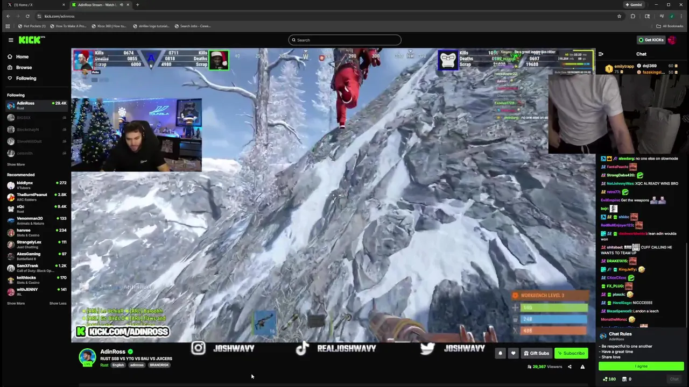Screen dimensions: 689x387
Task: Click the Get KICKs button
Action: click(x=651, y=40)
